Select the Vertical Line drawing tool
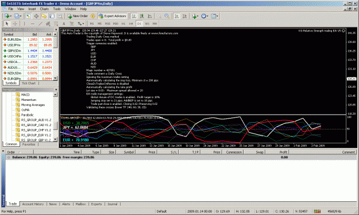 [24, 24]
